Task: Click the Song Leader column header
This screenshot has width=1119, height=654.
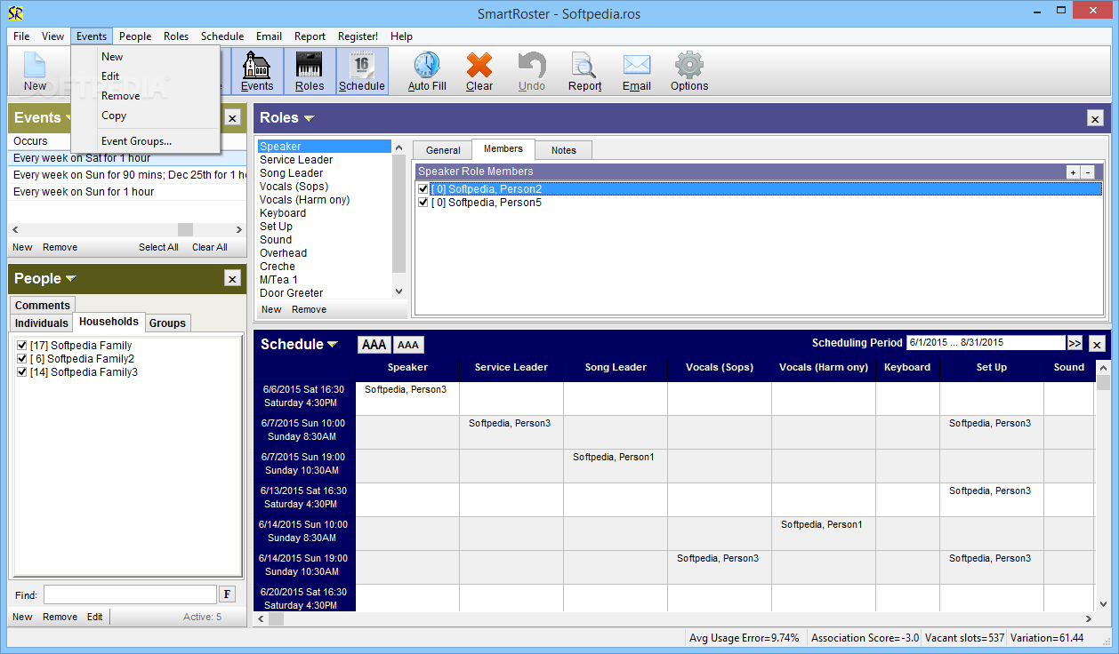Action: 616,367
